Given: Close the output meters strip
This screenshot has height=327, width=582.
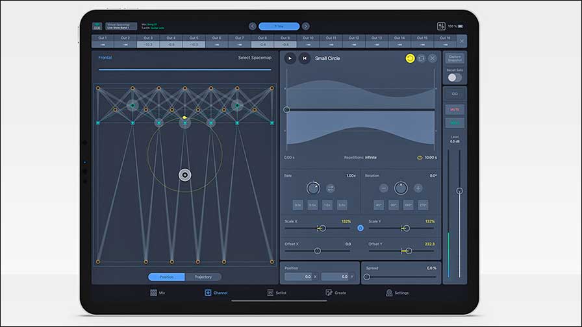Looking at the screenshot, I should click(461, 41).
